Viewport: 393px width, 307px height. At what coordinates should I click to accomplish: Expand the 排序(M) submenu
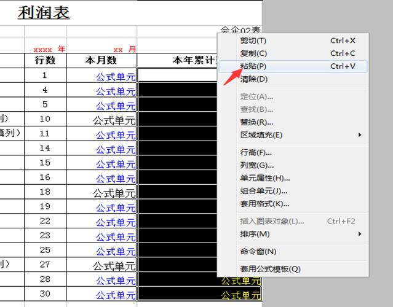click(x=255, y=234)
